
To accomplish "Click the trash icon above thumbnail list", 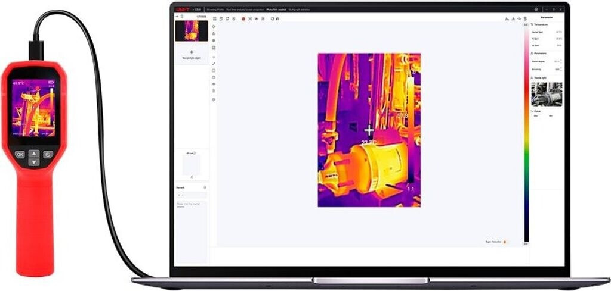I will coord(181,17).
